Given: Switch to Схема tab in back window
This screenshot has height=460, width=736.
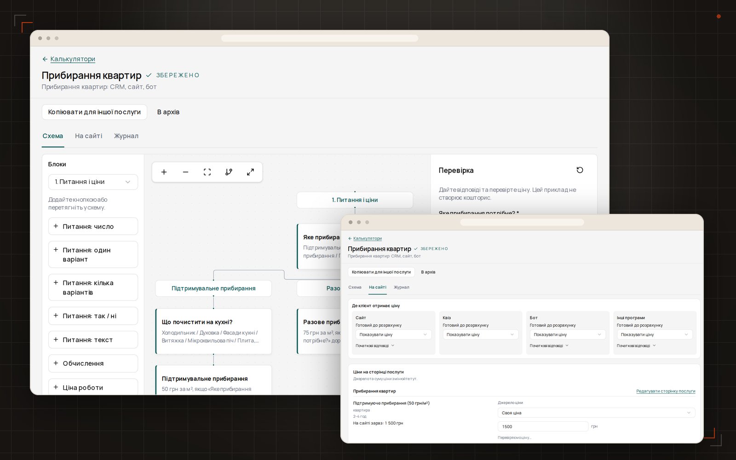Looking at the screenshot, I should (x=53, y=136).
